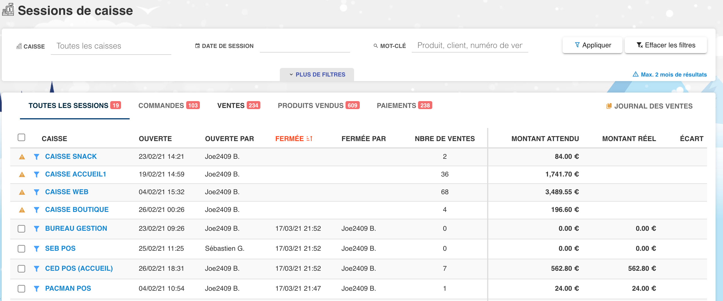Click the filter icon beside CAISSE WEB
The image size is (723, 301).
(x=36, y=192)
